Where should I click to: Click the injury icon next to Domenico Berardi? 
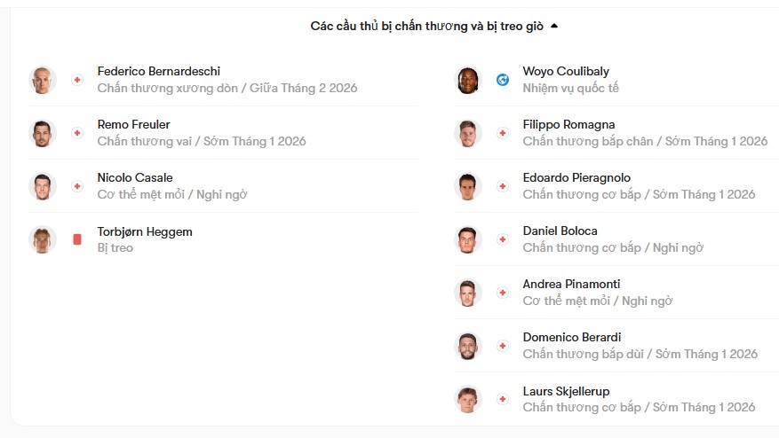tap(503, 346)
